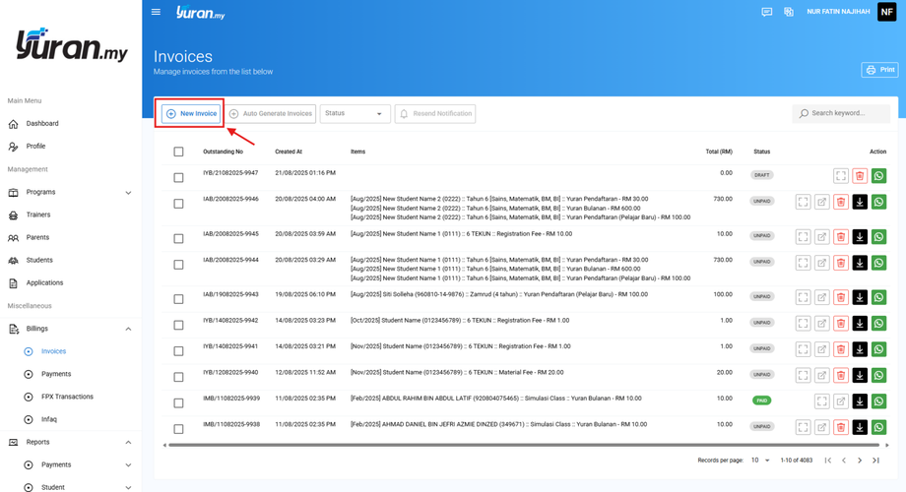Open the NF user avatar

[886, 12]
